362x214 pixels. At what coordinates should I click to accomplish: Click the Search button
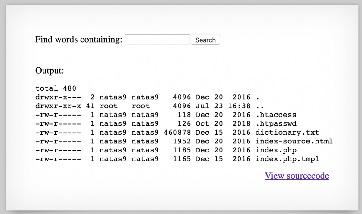[x=205, y=40]
